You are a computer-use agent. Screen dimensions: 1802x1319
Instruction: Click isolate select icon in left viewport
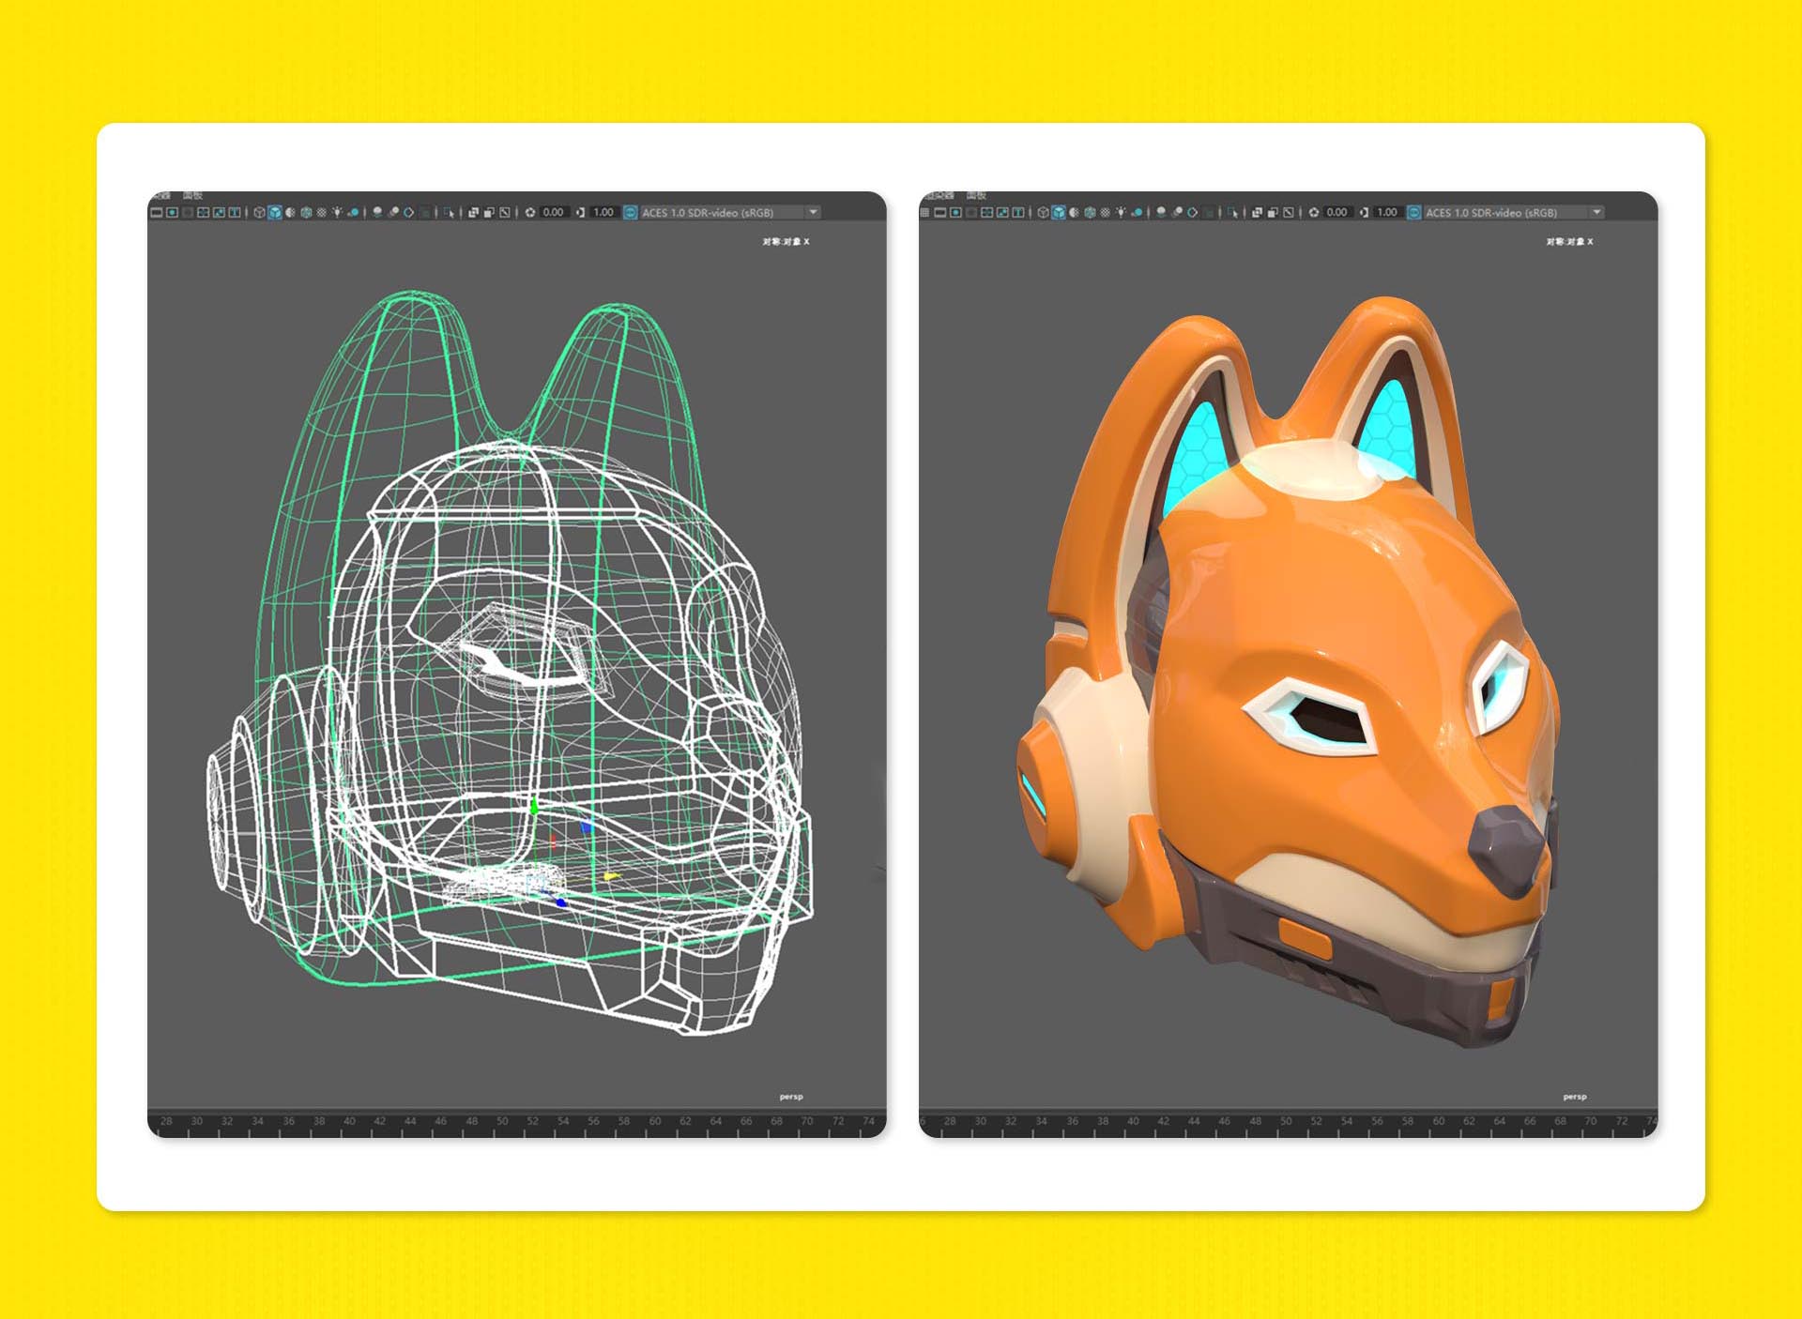(x=449, y=212)
